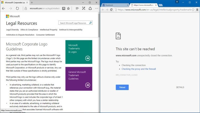Open the Chrome hamburger menu
This screenshot has width=200, height=113.
197,10
